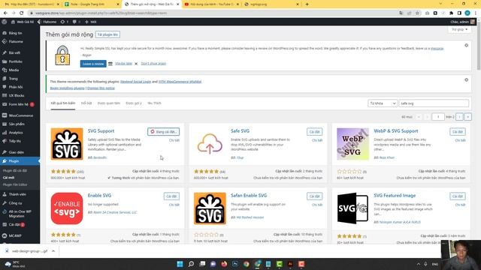
Task: Reload the page with browser refresh button
Action: [x=21, y=13]
